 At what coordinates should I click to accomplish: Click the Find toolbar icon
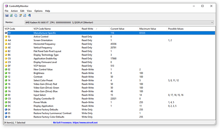[25, 16]
